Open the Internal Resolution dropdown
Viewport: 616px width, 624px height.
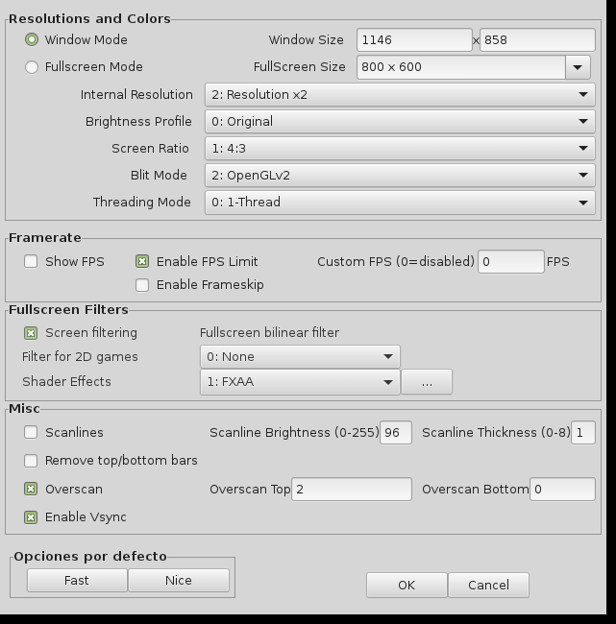(x=400, y=95)
